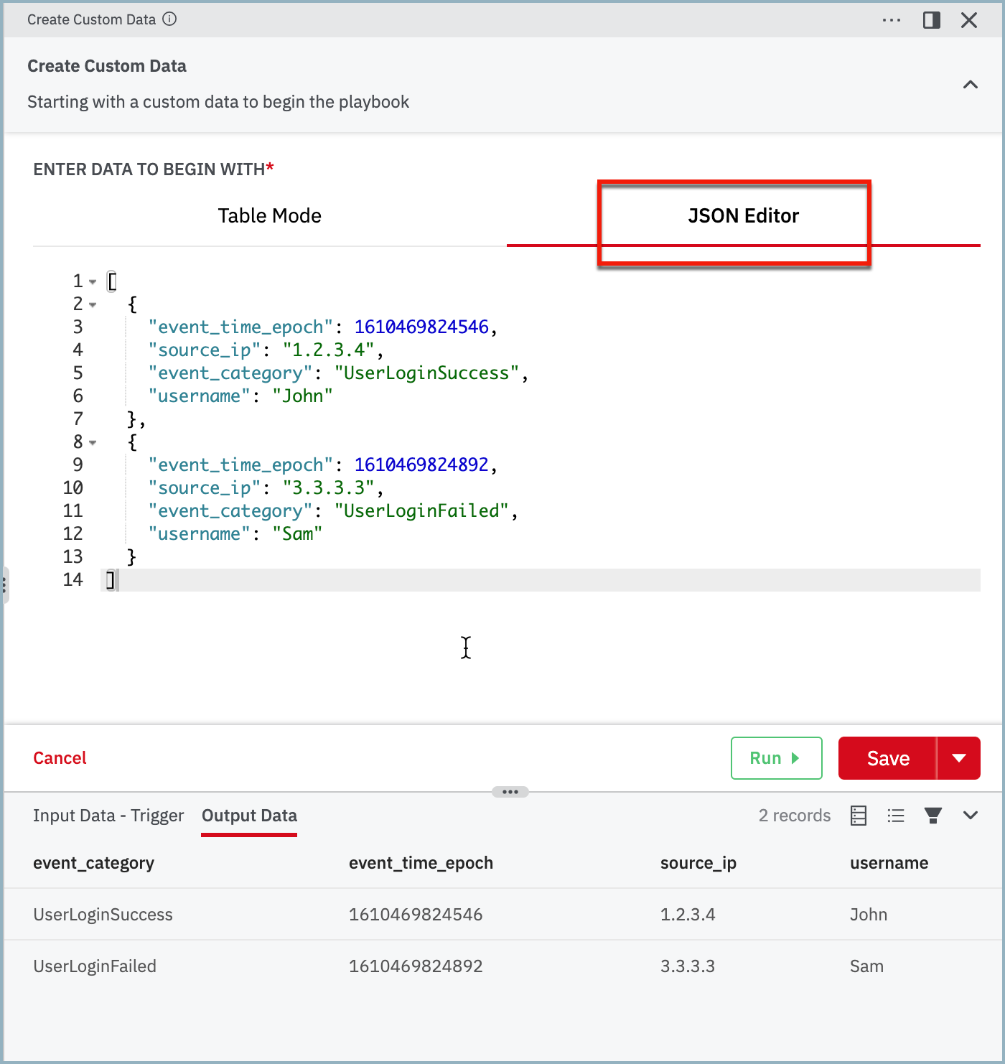The height and width of the screenshot is (1064, 1005).
Task: Click the Sam table cell
Action: click(x=866, y=966)
